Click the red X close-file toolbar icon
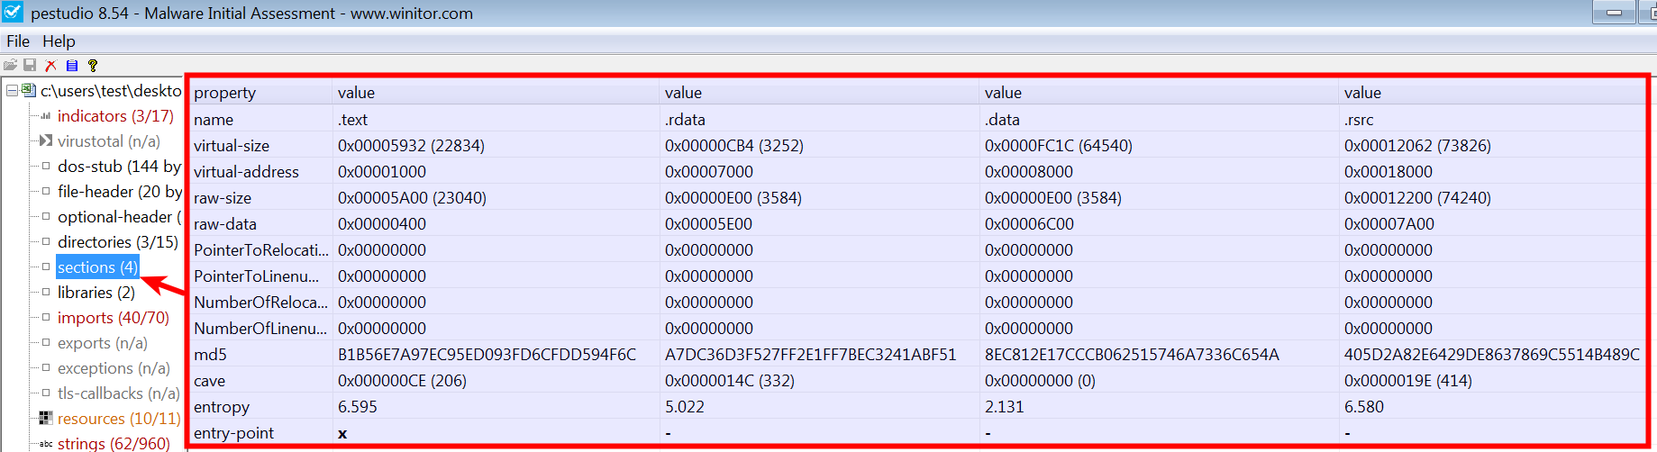Viewport: 1657px width, 452px height. [50, 65]
